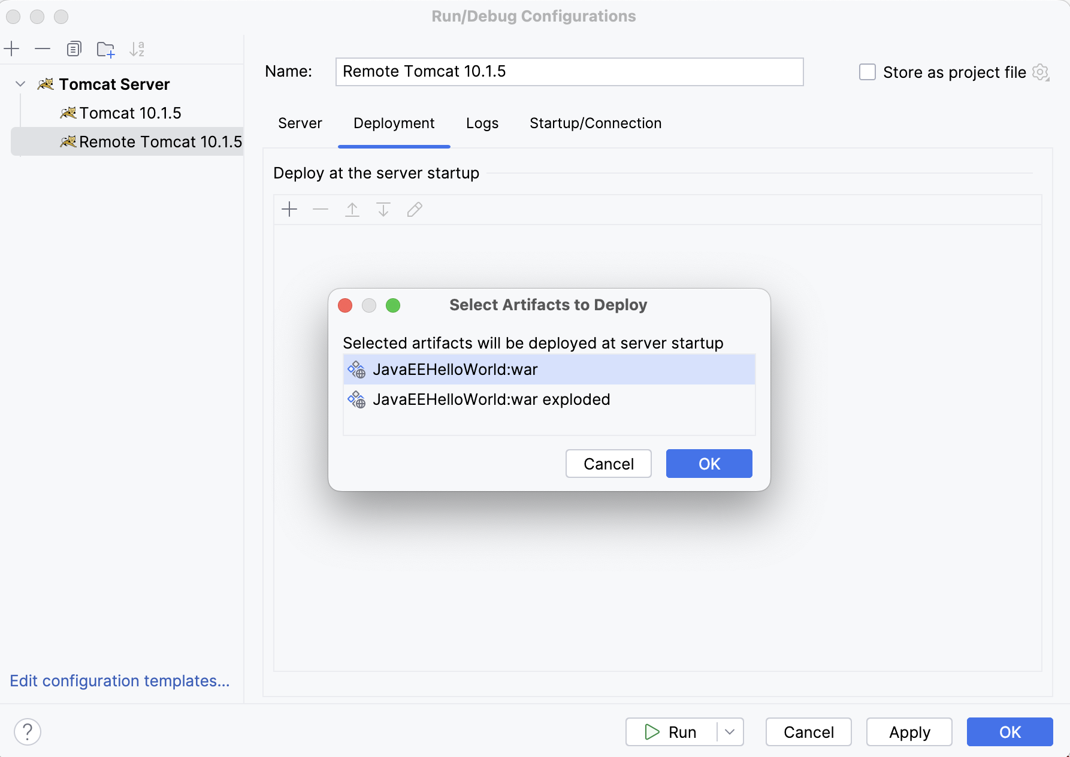Select the JavaEEHelloWorld:war exploded artifact

[x=491, y=399]
